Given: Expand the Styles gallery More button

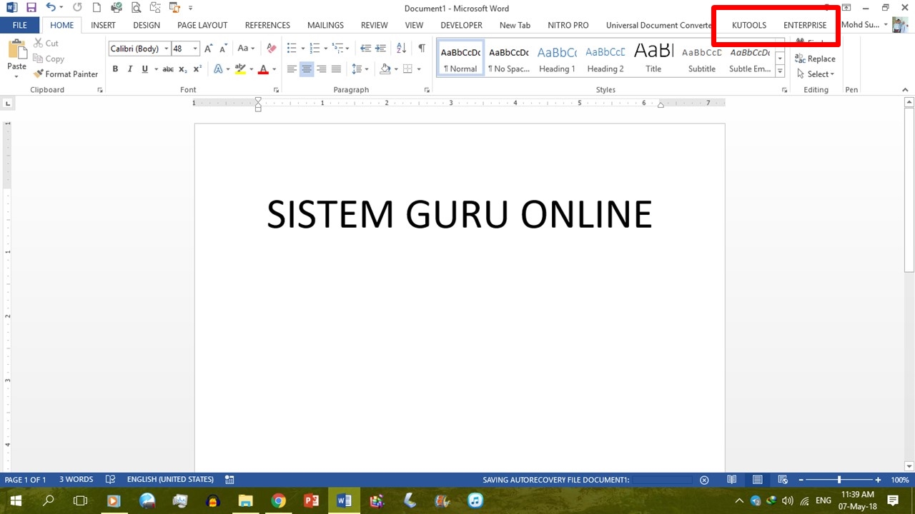Looking at the screenshot, I should 780,72.
